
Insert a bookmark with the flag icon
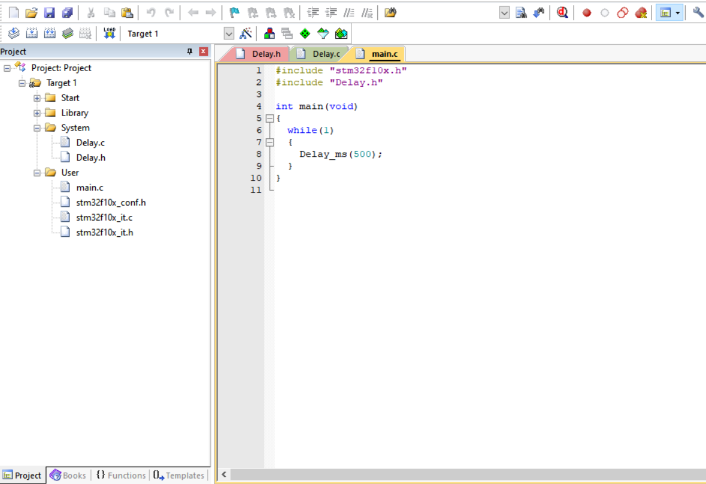pos(235,13)
